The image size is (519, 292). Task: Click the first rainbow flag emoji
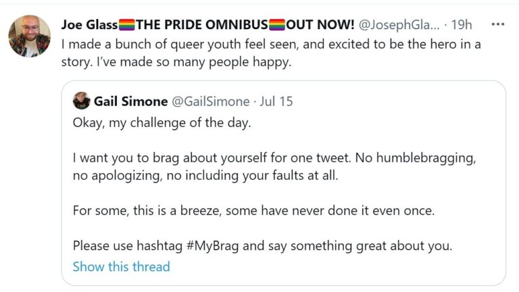[x=126, y=25]
